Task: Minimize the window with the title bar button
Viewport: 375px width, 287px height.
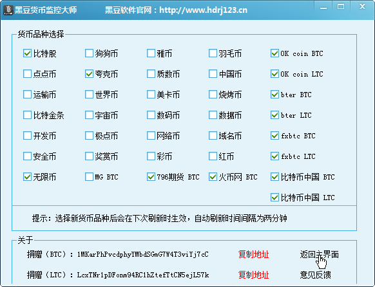Action: click(x=323, y=8)
